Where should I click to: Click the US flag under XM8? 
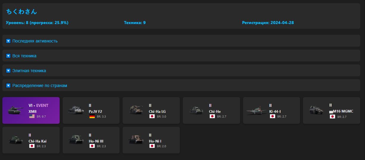32,116
